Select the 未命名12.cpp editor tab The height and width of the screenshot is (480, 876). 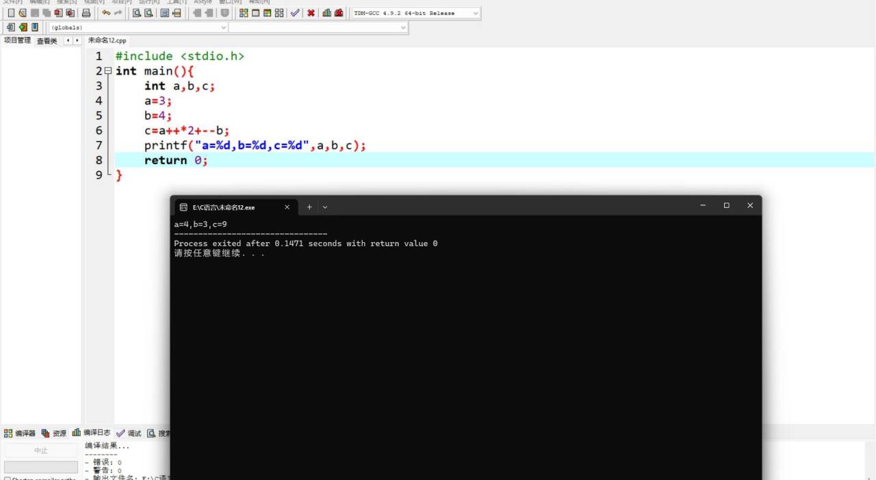(x=107, y=40)
